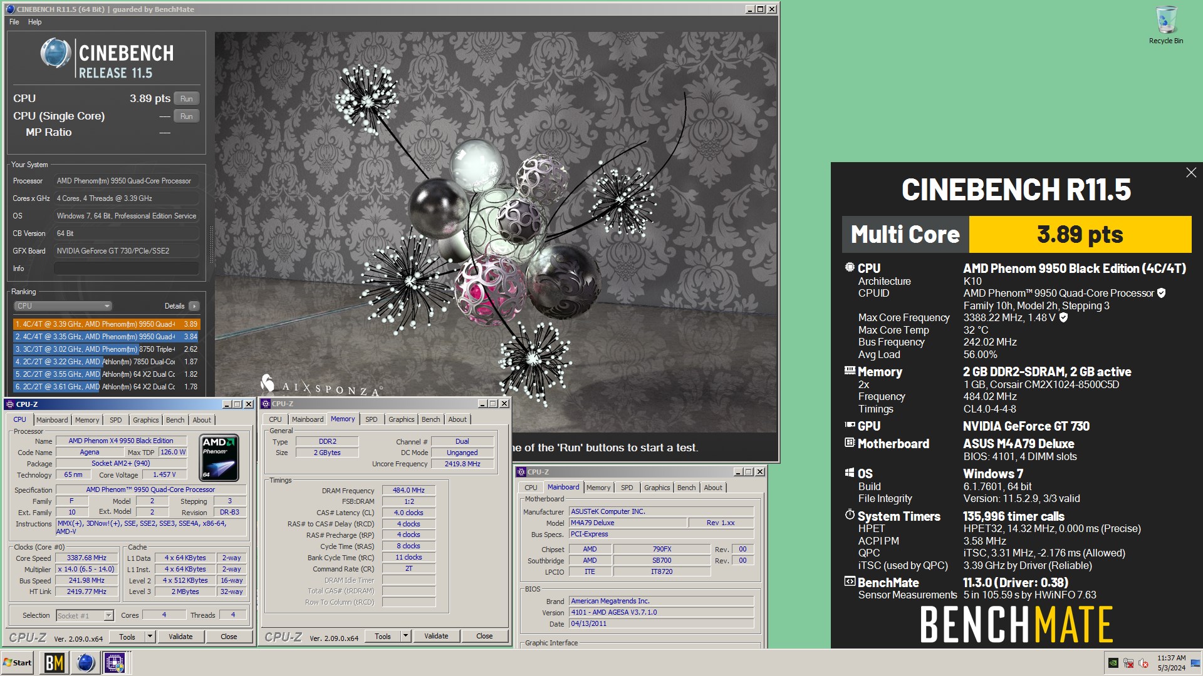This screenshot has height=676, width=1203.
Task: Run the CPU (Single Core) test
Action: [x=187, y=116]
